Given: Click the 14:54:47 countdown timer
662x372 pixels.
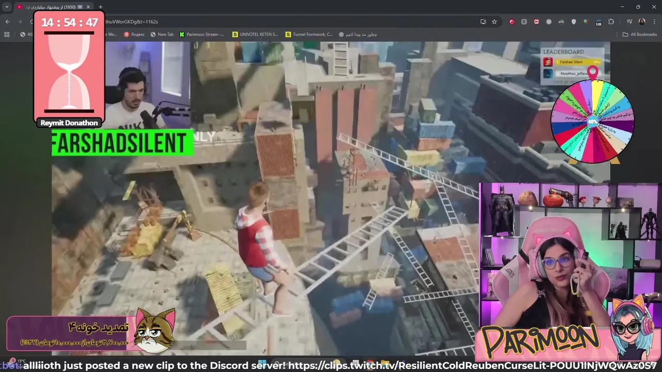Looking at the screenshot, I should 69,23.
